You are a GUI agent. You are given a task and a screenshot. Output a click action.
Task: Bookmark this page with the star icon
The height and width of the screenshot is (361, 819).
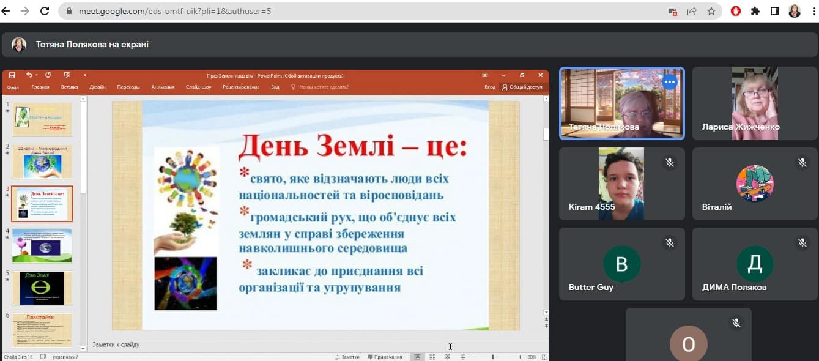pos(711,11)
